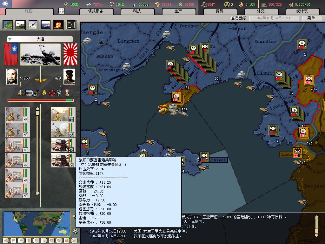Click the Kuandian province label

(265, 42)
